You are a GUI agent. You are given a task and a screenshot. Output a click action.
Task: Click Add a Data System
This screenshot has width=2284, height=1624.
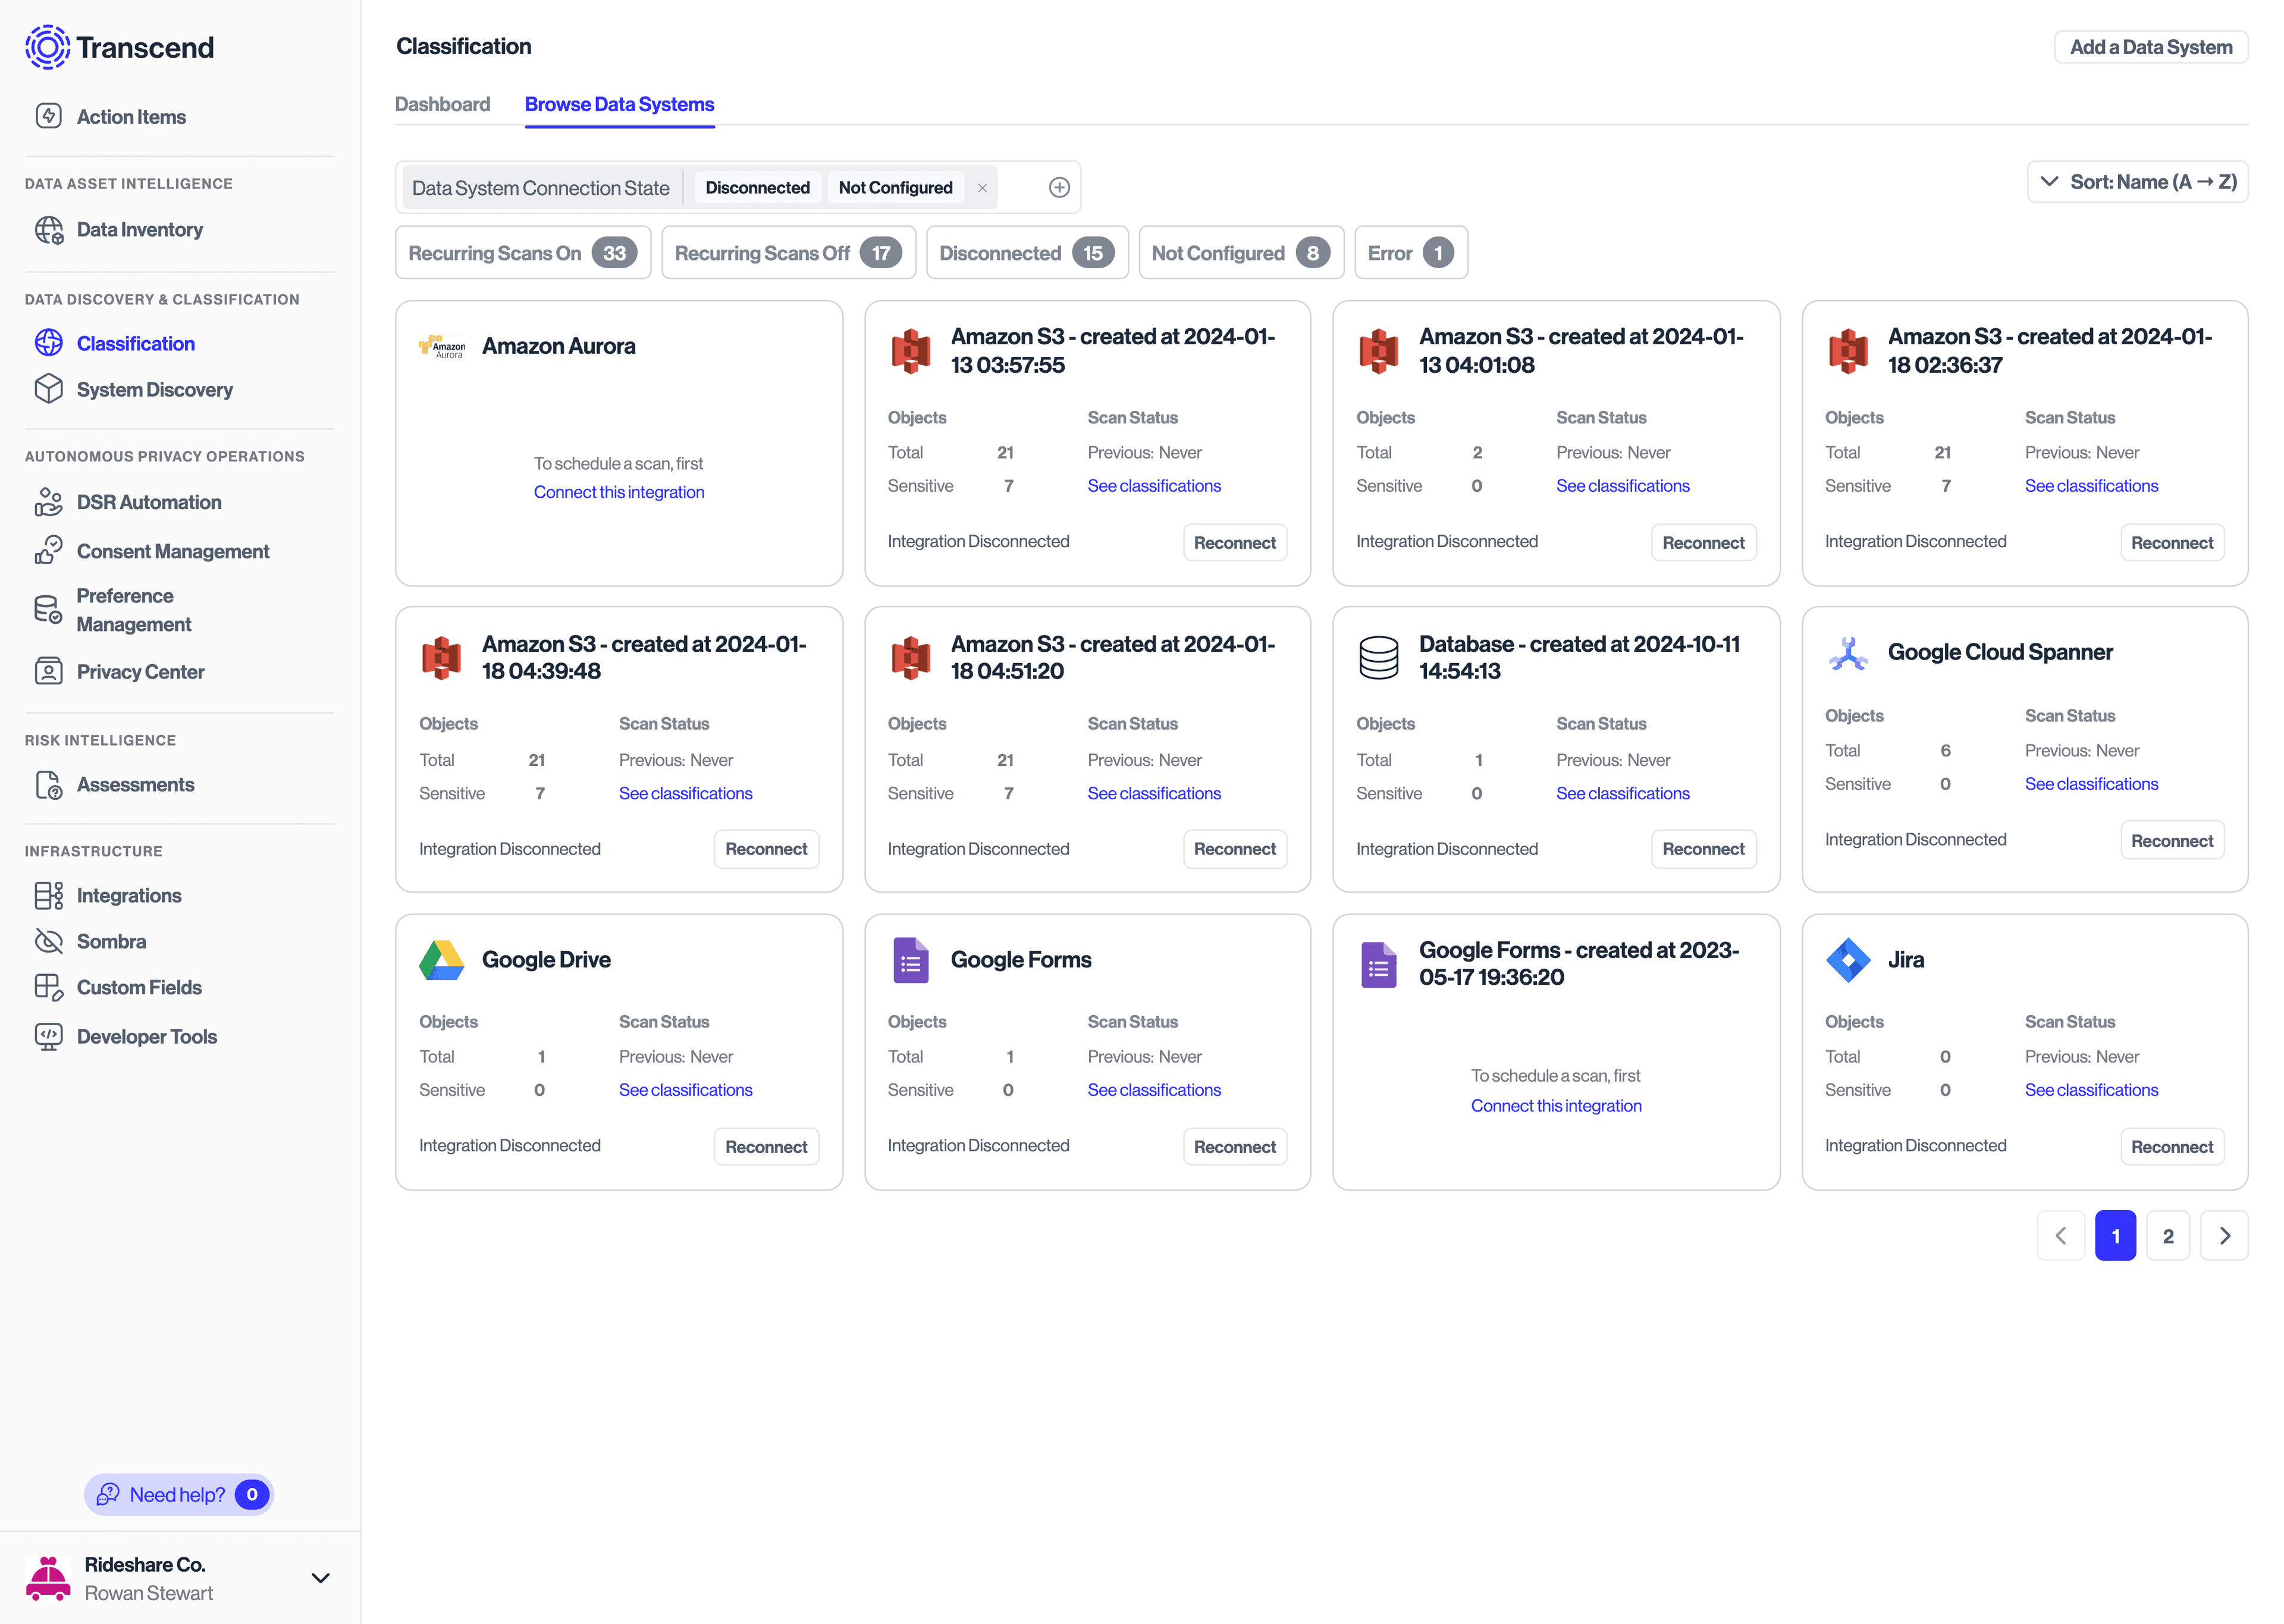(x=2150, y=46)
